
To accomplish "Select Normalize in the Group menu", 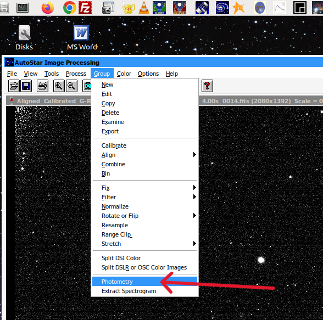I will coord(144,206).
